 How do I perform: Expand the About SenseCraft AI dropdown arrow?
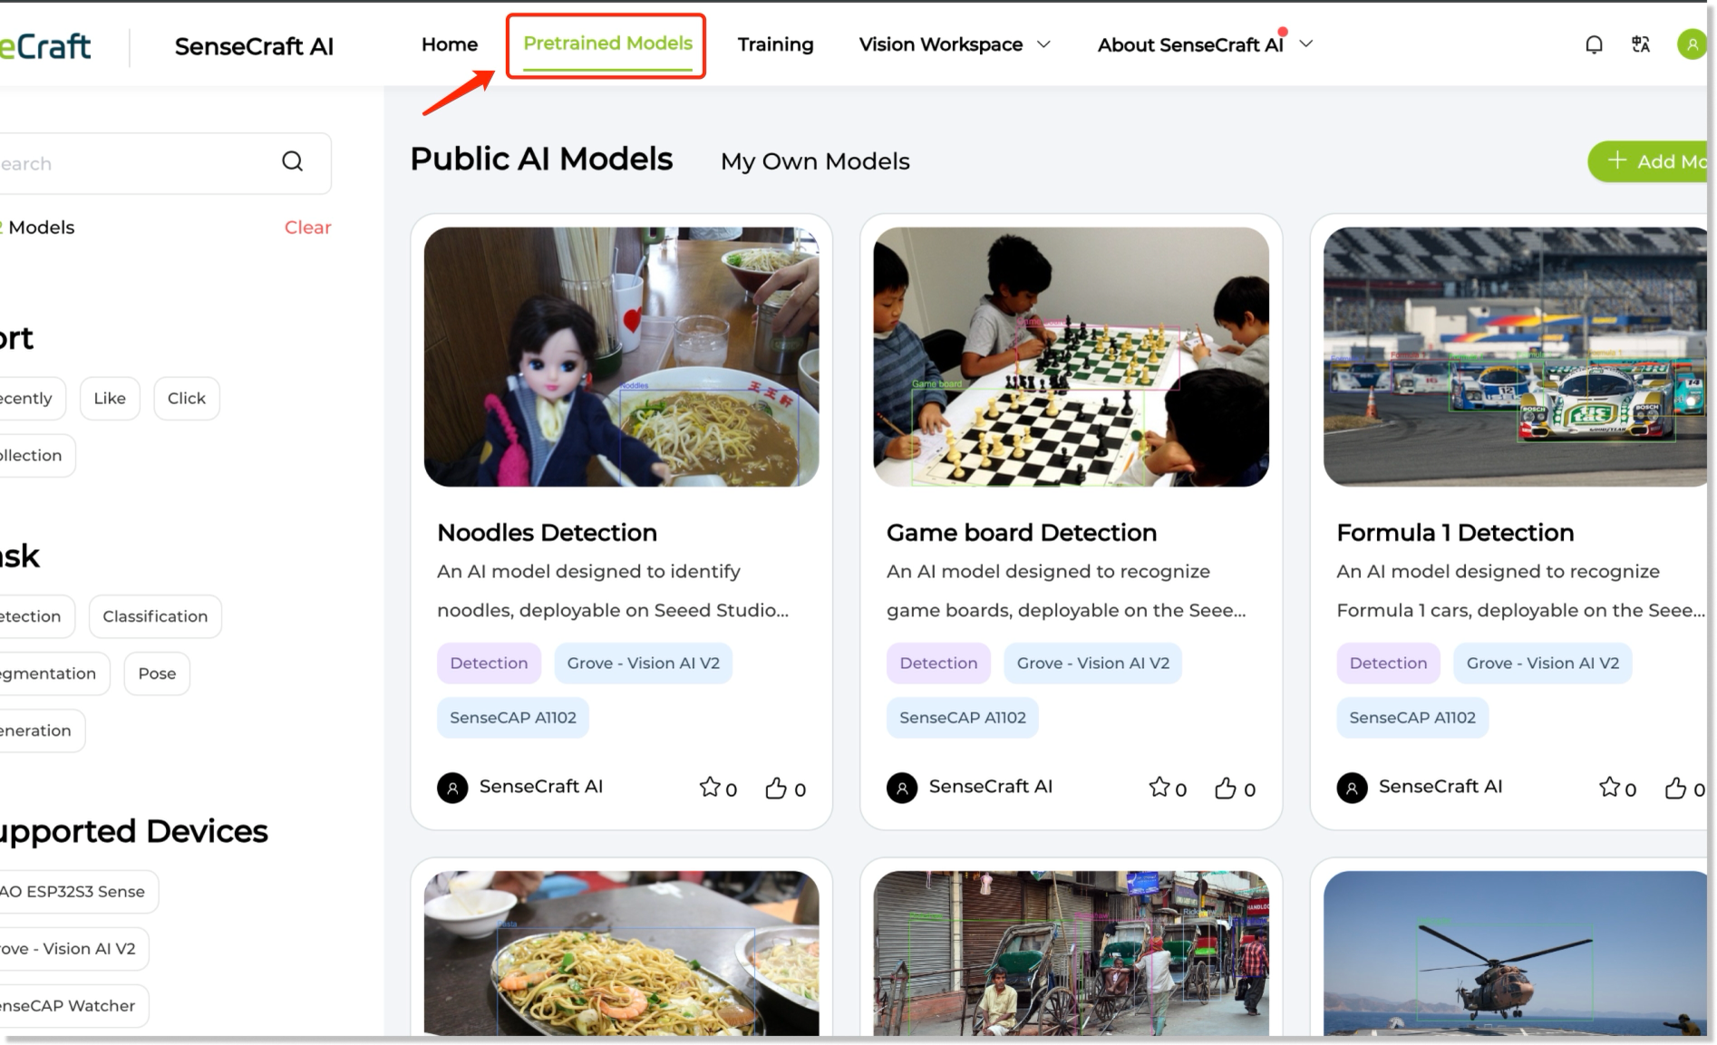pyautogui.click(x=1305, y=44)
